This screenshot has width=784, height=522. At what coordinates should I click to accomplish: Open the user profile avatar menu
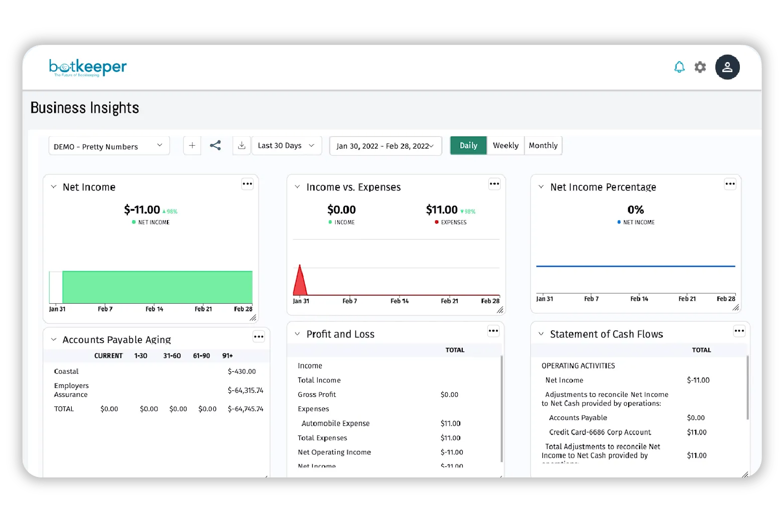(x=727, y=67)
